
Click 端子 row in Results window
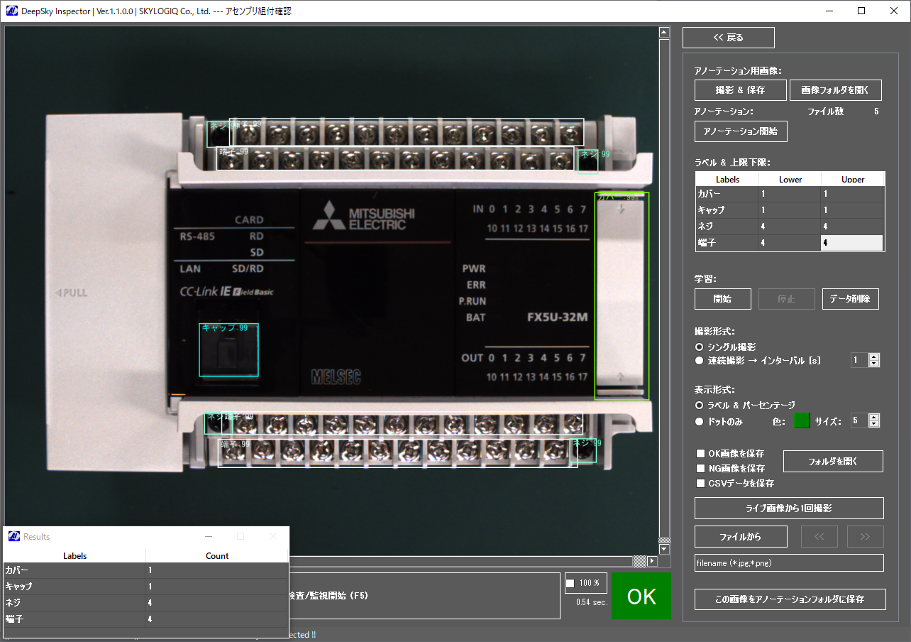146,619
